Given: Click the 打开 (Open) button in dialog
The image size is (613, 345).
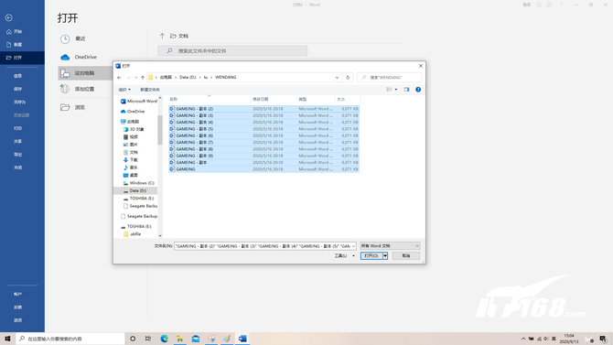Looking at the screenshot, I should [371, 256].
